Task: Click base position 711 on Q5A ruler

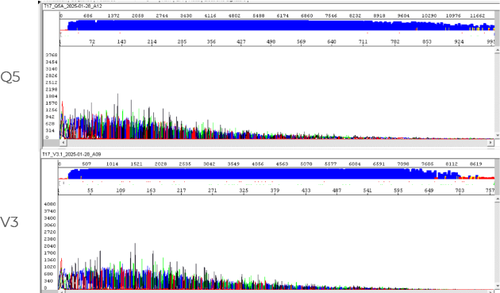Action: tap(363, 42)
